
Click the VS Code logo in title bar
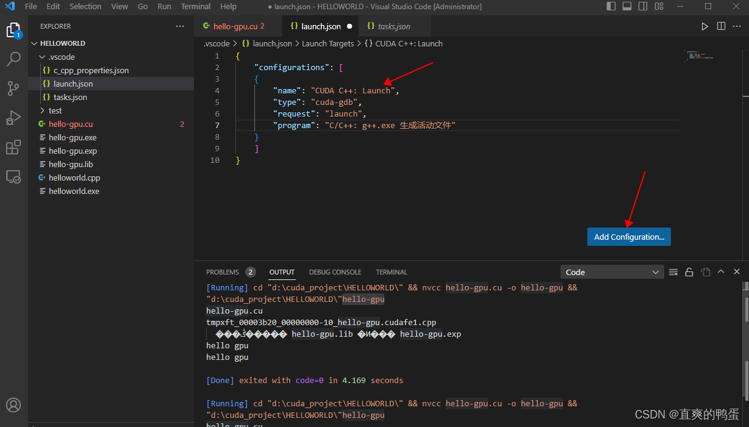pos(9,6)
